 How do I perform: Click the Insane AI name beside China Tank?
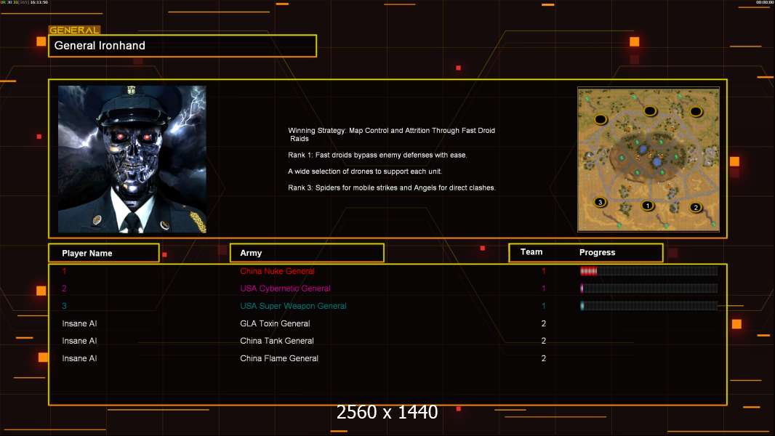coord(79,341)
